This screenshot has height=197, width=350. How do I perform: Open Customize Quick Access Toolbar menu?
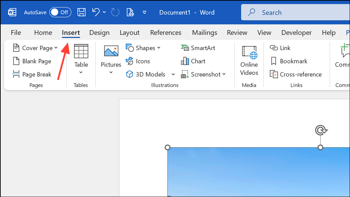click(x=144, y=13)
